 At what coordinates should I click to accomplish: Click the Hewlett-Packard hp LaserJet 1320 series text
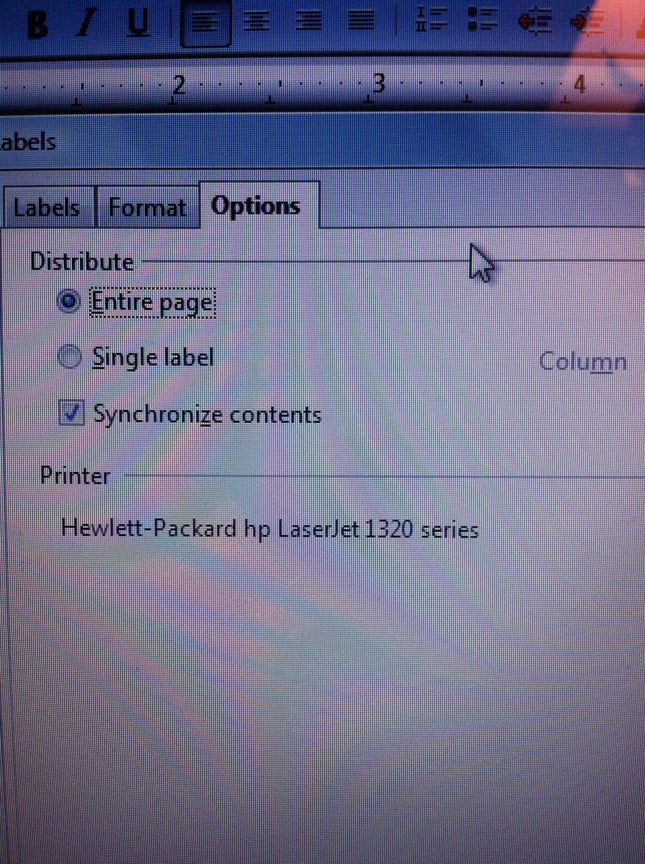pos(270,529)
